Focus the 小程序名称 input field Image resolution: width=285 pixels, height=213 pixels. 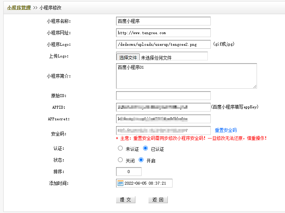[163, 21]
